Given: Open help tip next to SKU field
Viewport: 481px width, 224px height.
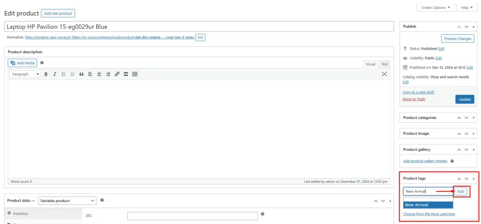Looking at the screenshot, I should point(263,214).
